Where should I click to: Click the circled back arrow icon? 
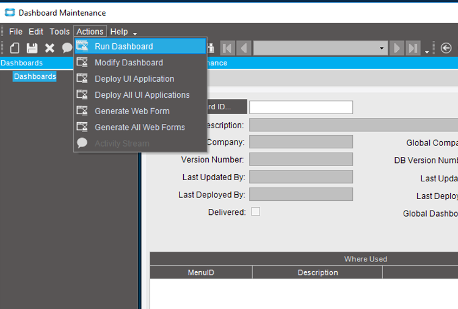point(446,48)
